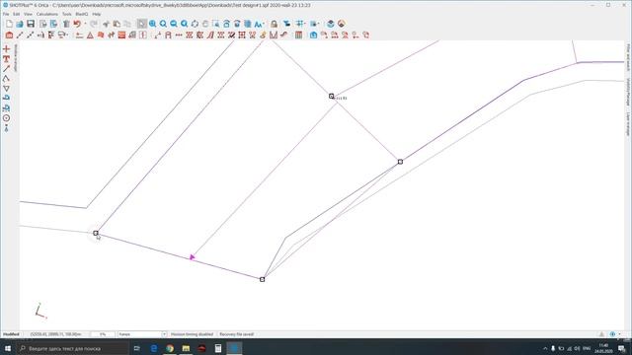
Task: Select the Text tool in left toolbar
Action: pyautogui.click(x=7, y=59)
